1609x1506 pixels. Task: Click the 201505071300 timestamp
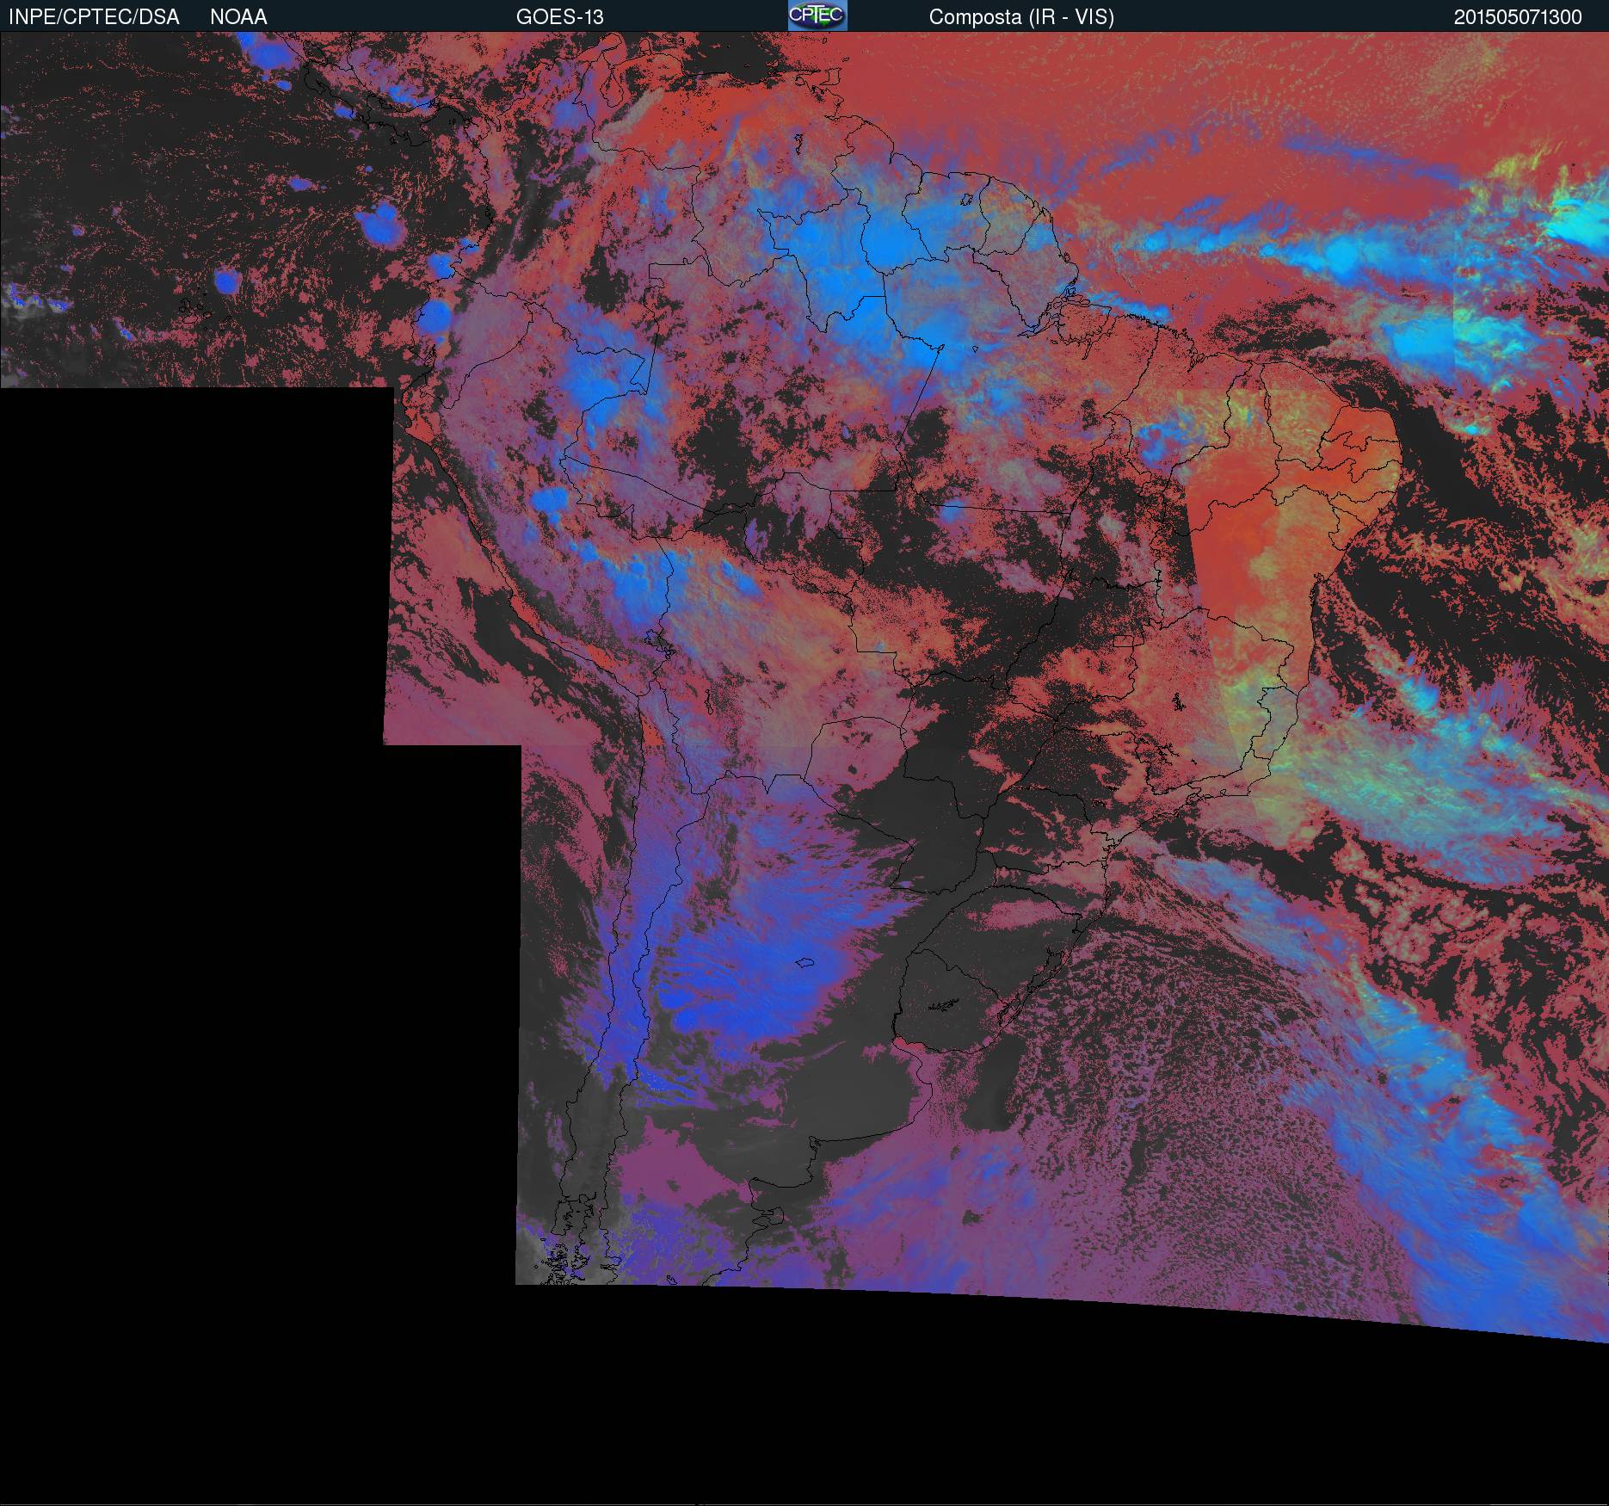click(x=1518, y=17)
